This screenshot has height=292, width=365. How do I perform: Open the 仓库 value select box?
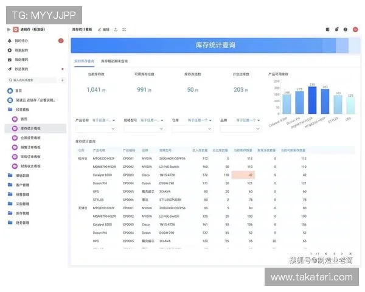192,128
